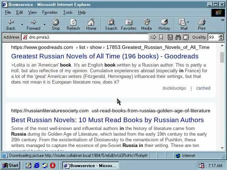Open the Favorites menu
Viewport: 227px width, 170px height.
coord(50,13)
